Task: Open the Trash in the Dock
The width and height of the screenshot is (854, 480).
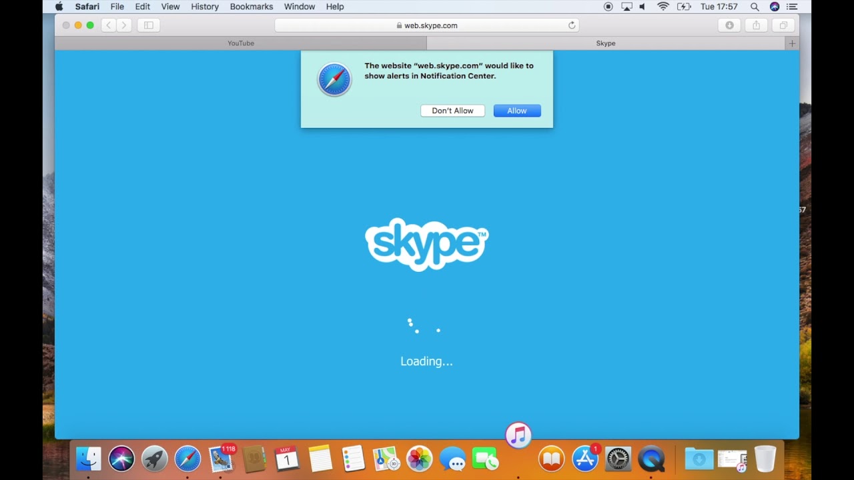Action: pos(765,459)
